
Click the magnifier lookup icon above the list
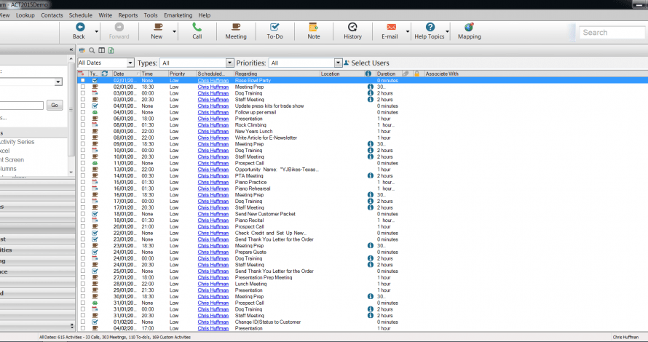pos(92,50)
